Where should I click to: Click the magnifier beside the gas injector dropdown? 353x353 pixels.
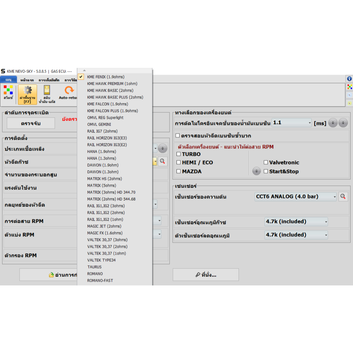163,161
